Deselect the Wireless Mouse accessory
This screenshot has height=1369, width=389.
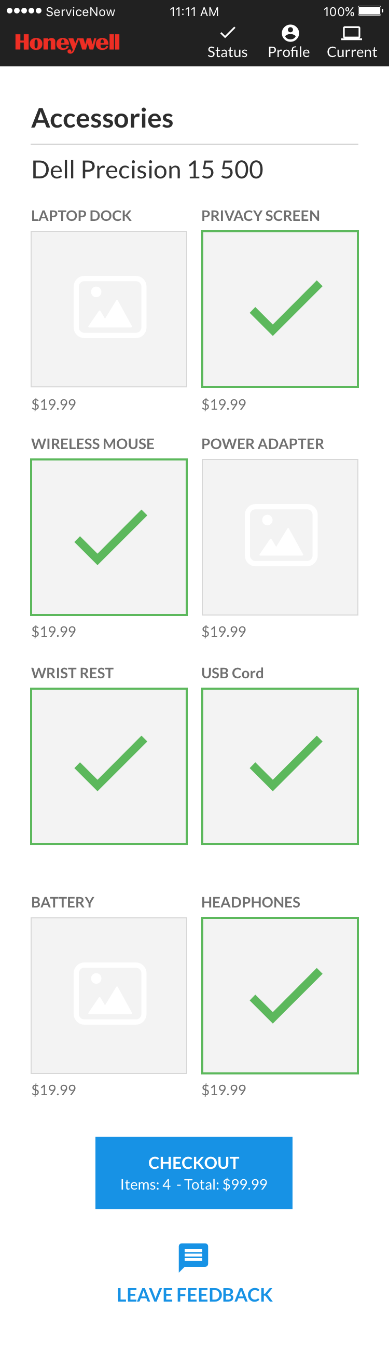[x=109, y=537]
